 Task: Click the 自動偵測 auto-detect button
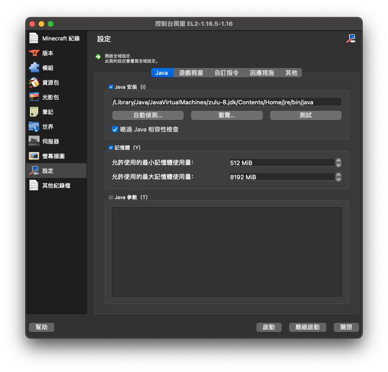pyautogui.click(x=148, y=115)
